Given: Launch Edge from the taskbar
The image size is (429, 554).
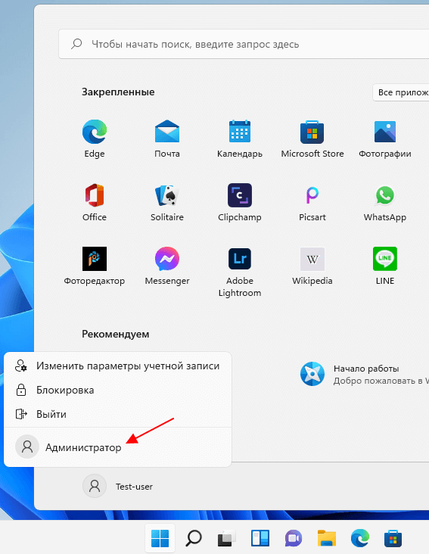Looking at the screenshot, I should point(360,538).
